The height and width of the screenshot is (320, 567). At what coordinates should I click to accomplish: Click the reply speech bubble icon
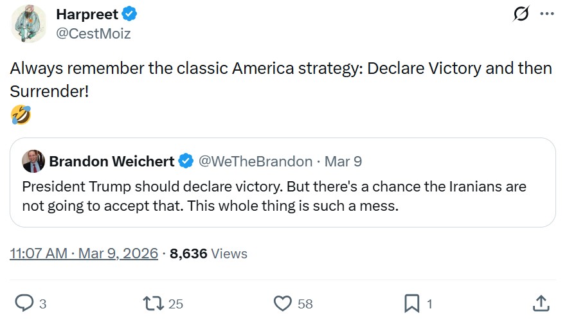(24, 303)
